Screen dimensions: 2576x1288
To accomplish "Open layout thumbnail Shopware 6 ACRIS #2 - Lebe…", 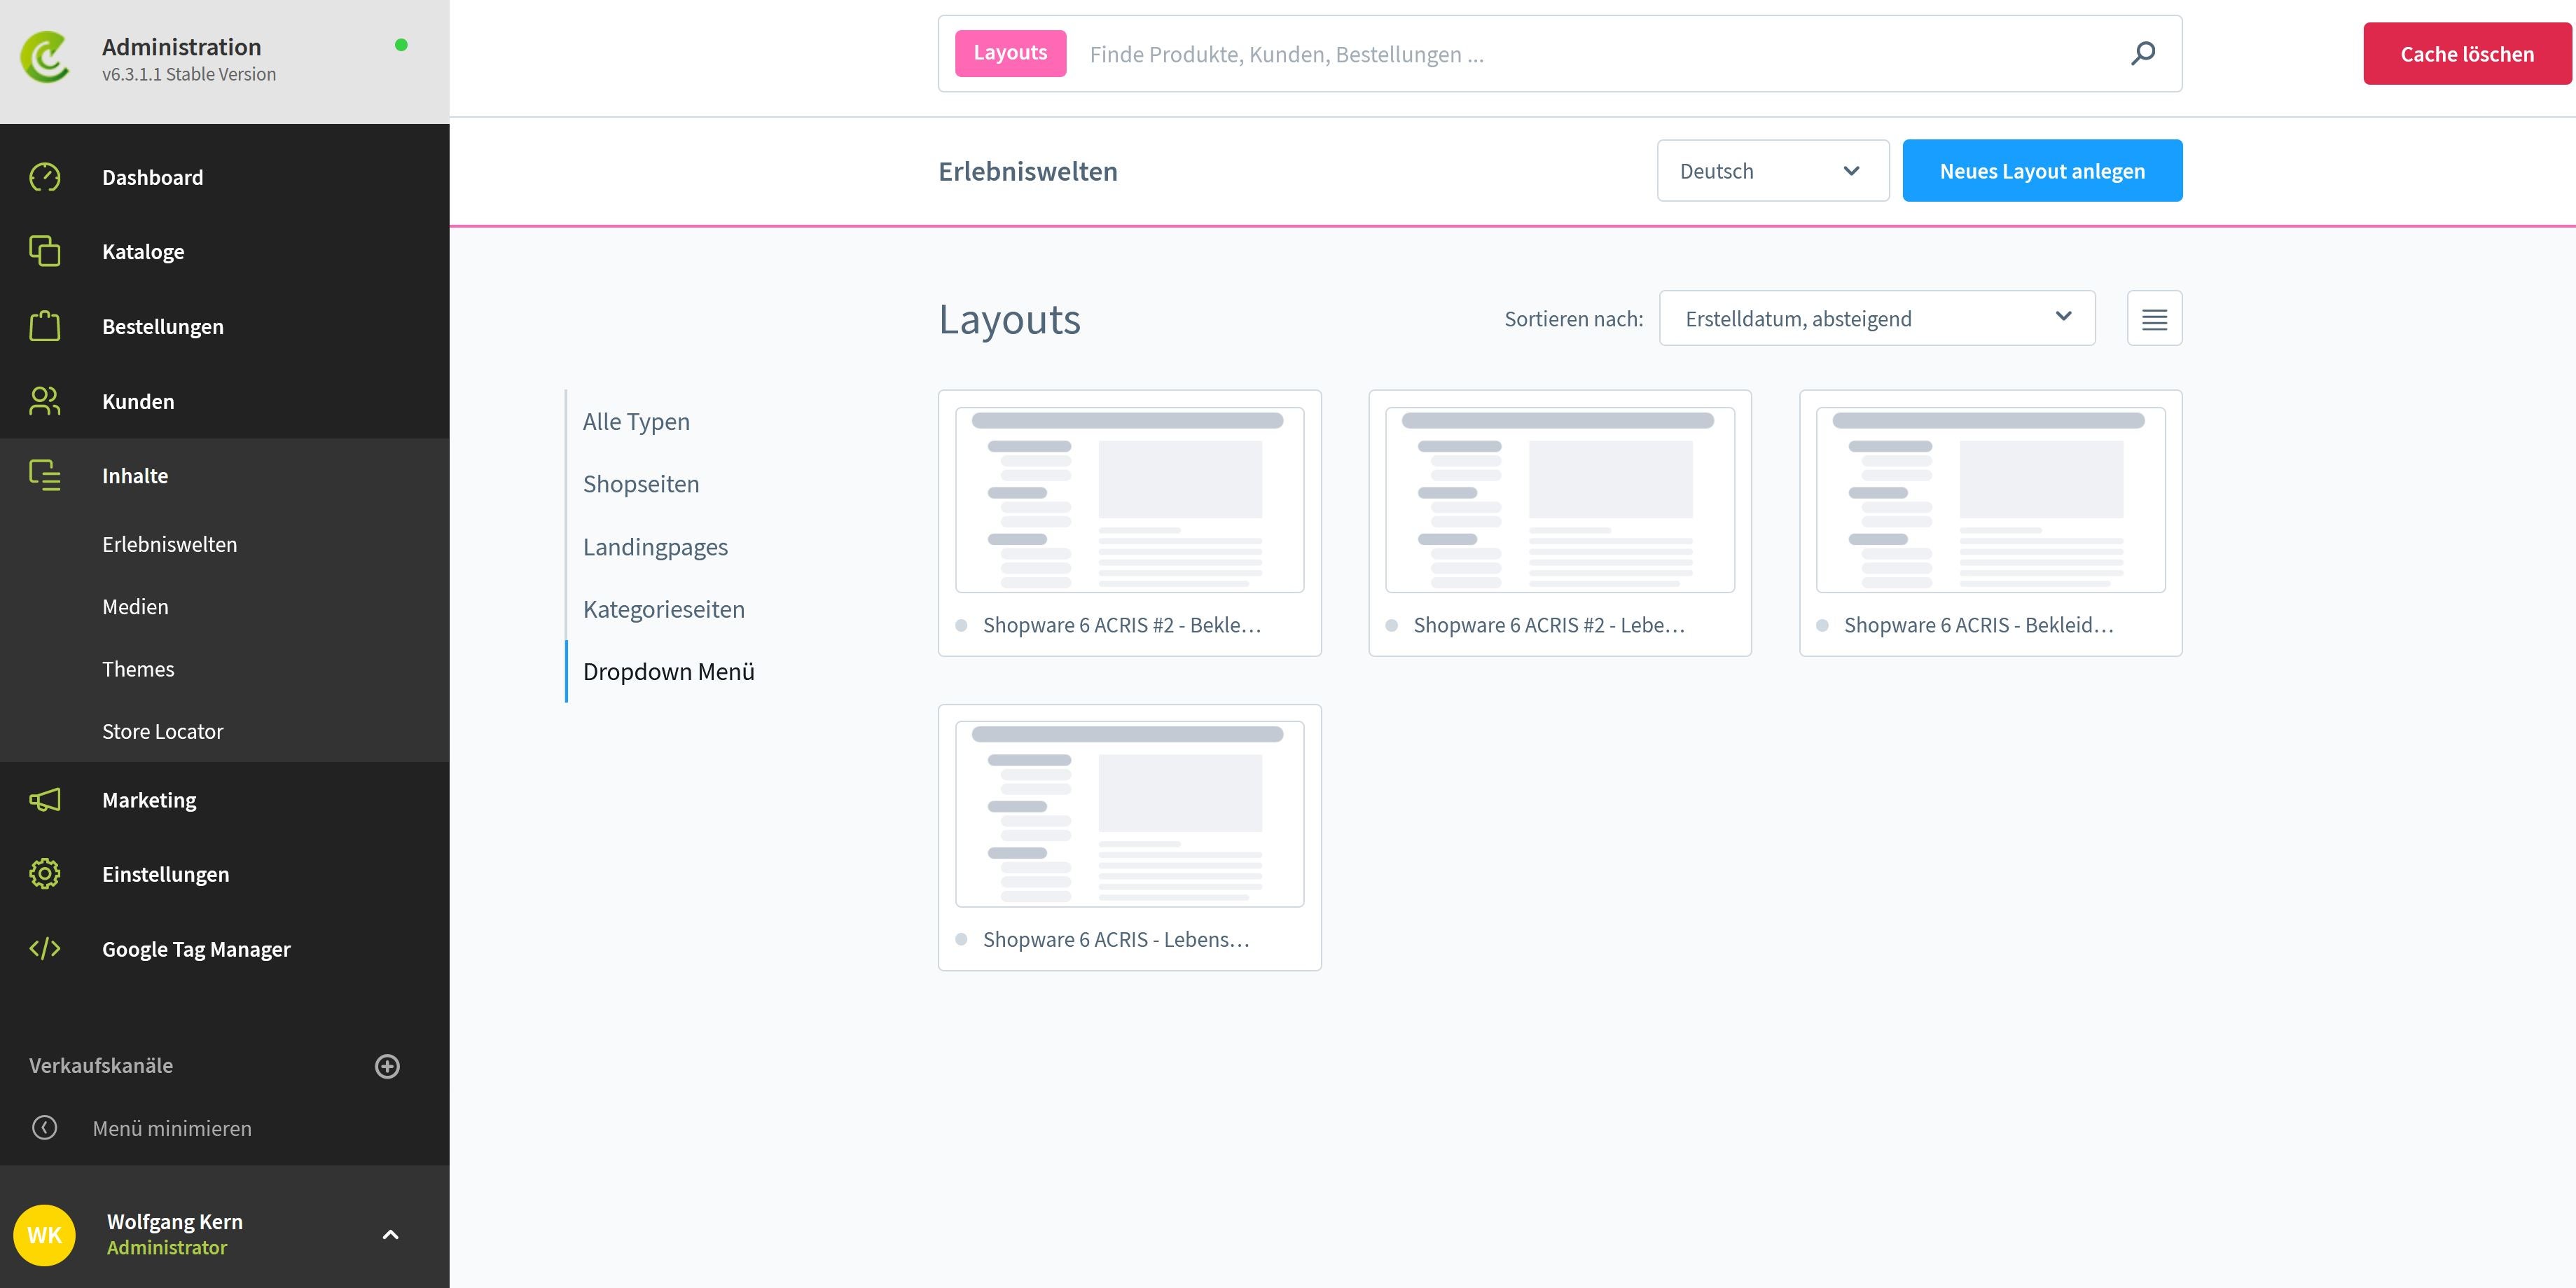I will [x=1560, y=500].
